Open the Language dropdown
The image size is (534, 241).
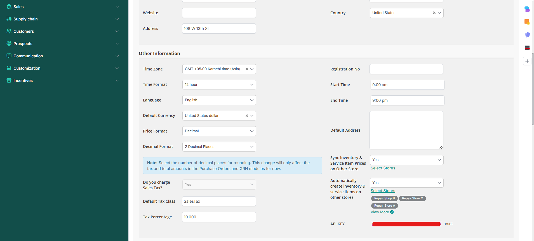coord(219,100)
